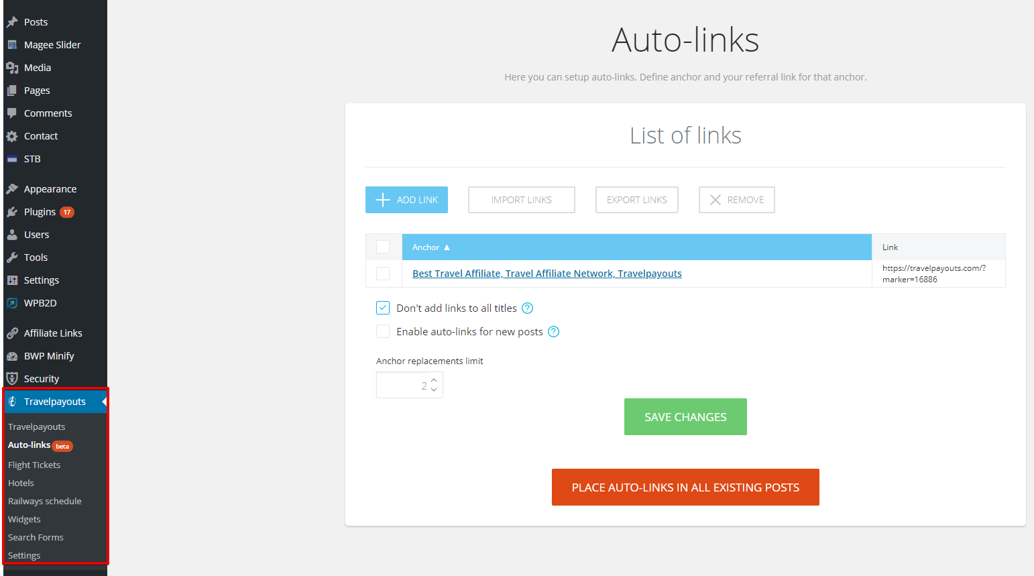1034x576 pixels.
Task: Click the Affiliate Links chain icon
Action: tap(12, 333)
